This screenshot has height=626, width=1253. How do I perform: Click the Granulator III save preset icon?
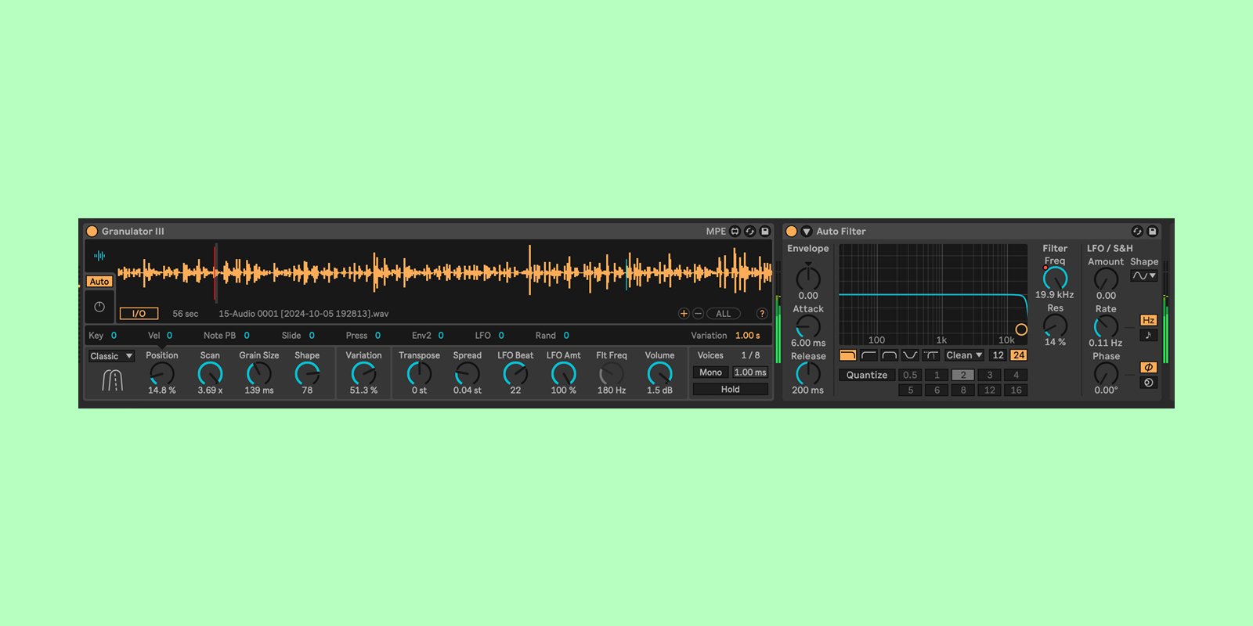coord(764,231)
